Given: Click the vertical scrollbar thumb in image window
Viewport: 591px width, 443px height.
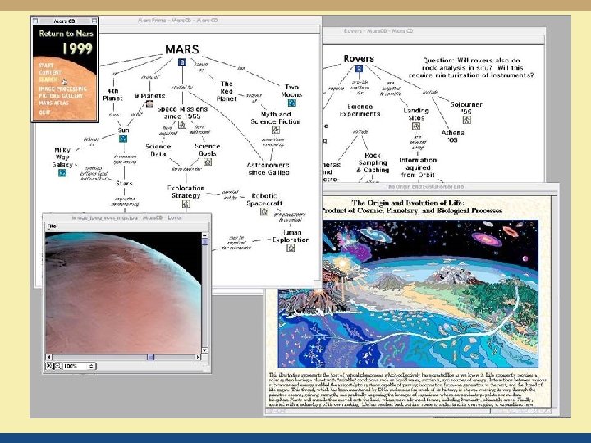Looking at the screenshot, I should pos(204,242).
